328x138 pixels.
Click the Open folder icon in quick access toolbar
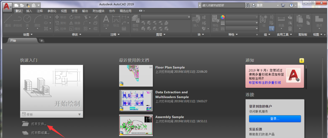point(21,6)
